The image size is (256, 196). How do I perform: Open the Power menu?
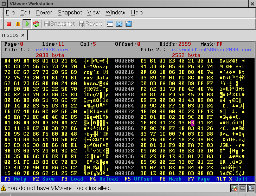44,13
